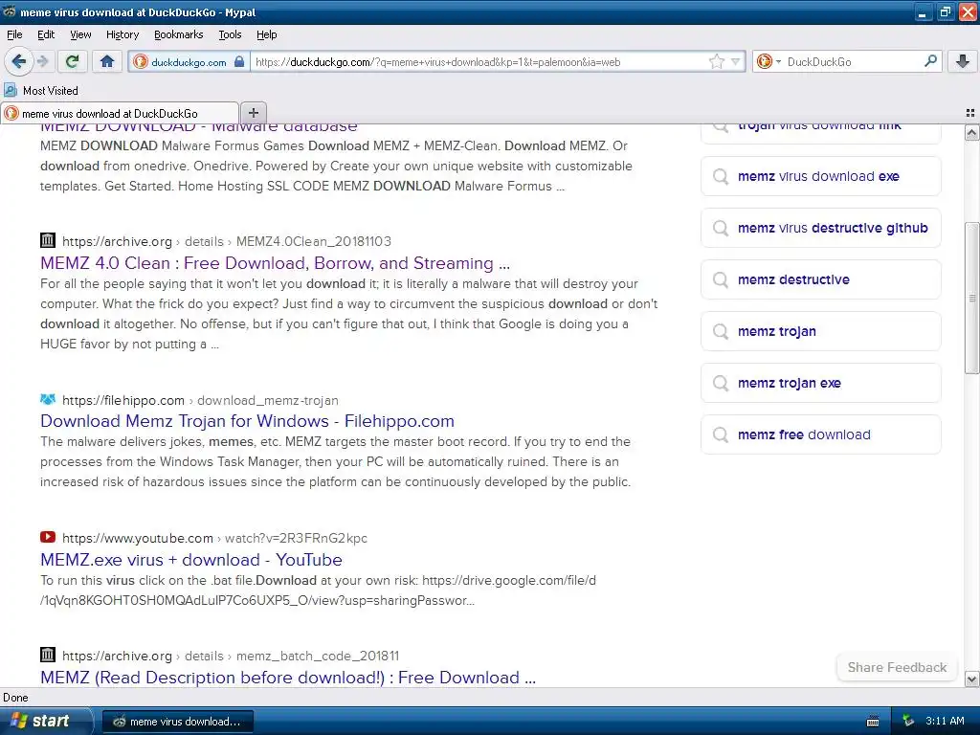Viewport: 980px width, 735px height.
Task: Click the Share Feedback button
Action: [897, 667]
